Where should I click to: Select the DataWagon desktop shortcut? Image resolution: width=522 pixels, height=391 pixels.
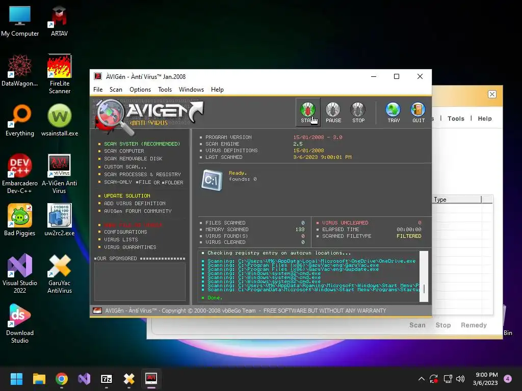20,70
